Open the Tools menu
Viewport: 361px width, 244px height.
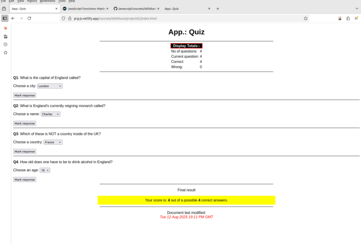[x=62, y=1]
